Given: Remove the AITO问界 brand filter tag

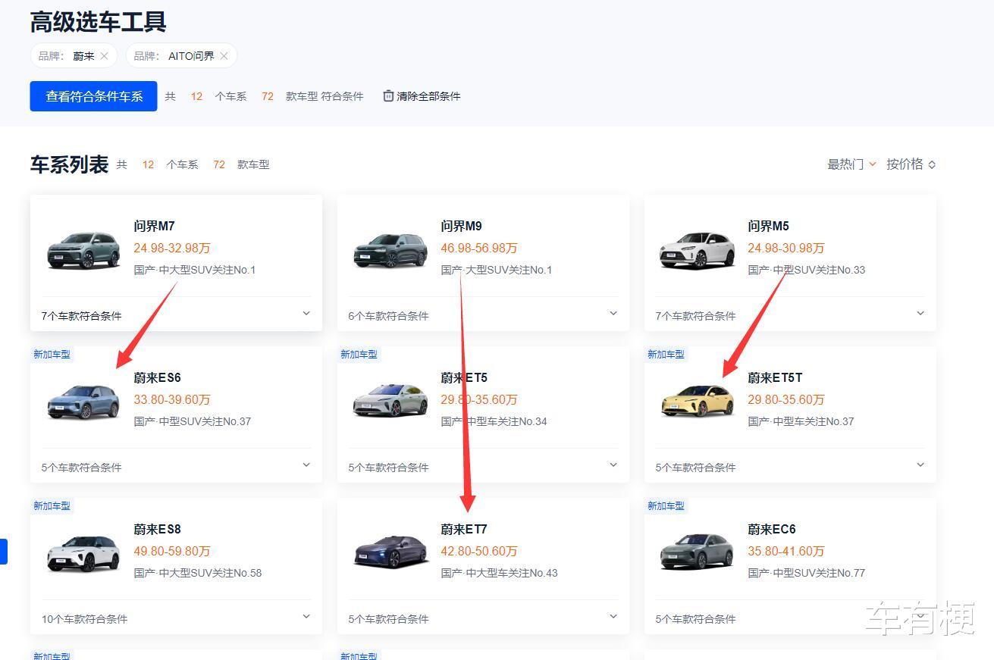Looking at the screenshot, I should [224, 56].
